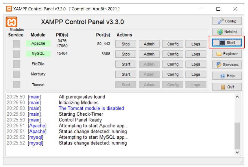Open the MySQL Admin page

149,54
